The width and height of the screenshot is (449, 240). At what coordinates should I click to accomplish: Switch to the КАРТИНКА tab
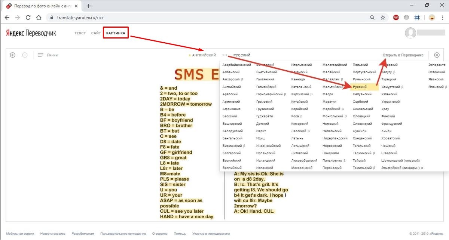coord(116,33)
